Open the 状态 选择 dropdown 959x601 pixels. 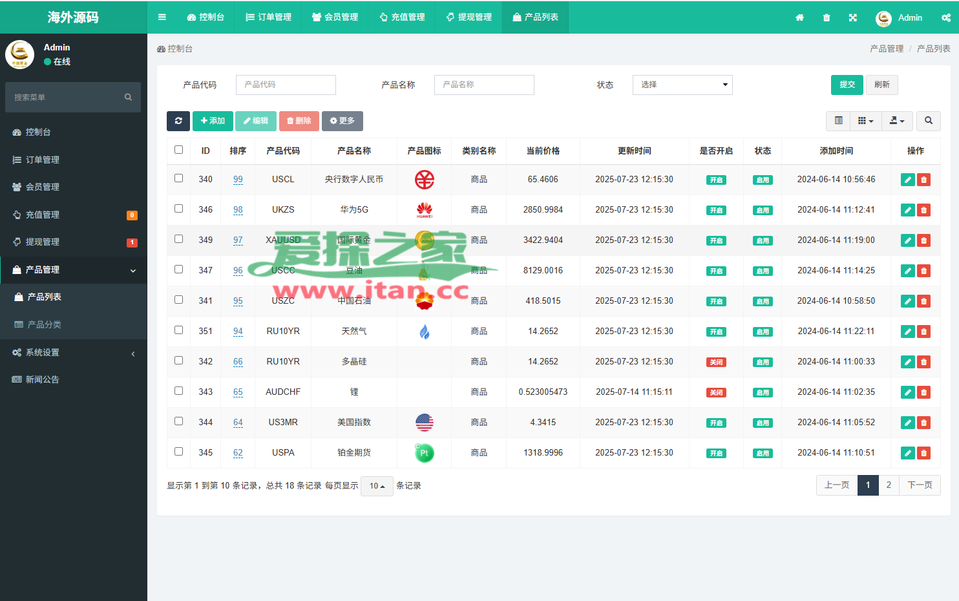pos(682,85)
